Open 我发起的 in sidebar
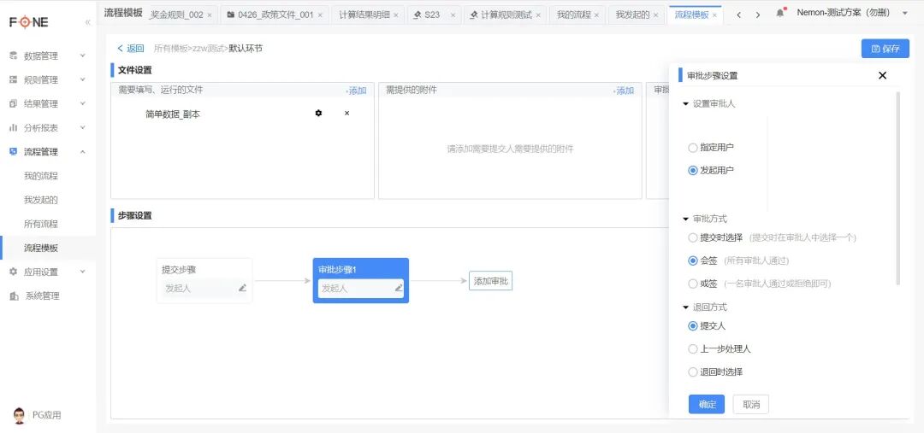The height and width of the screenshot is (433, 924). tap(41, 200)
